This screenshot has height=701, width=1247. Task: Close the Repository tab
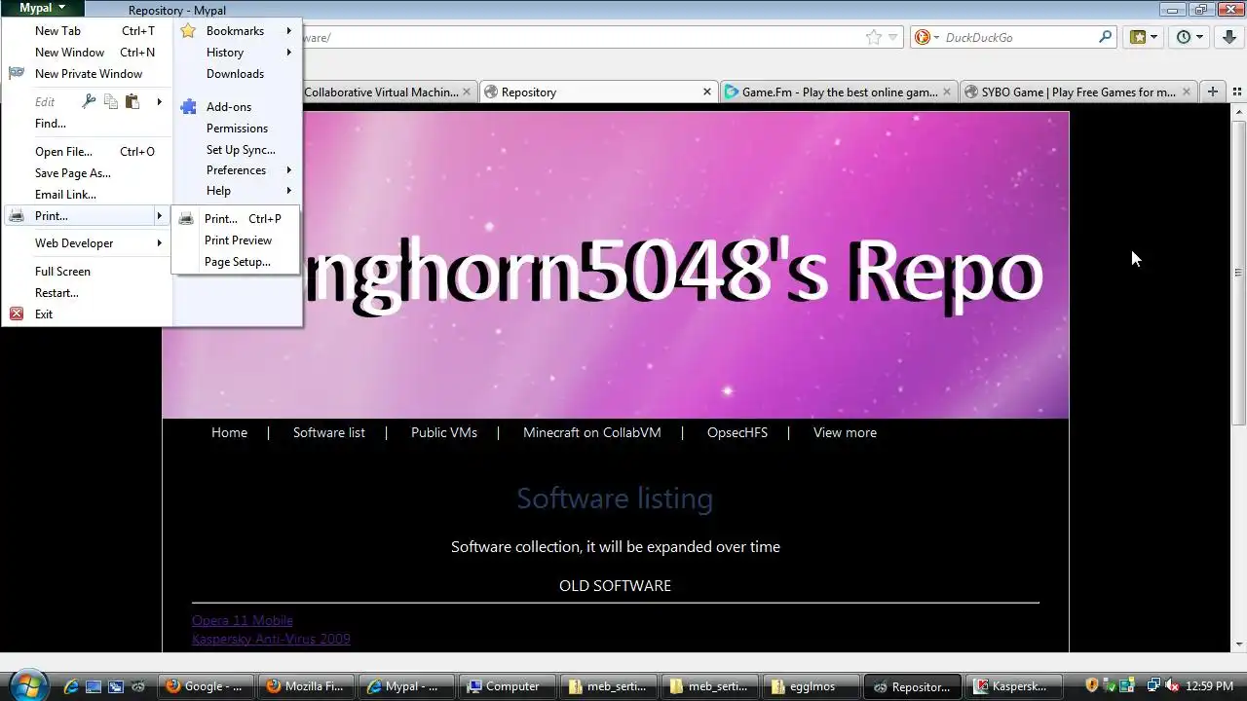coord(707,92)
